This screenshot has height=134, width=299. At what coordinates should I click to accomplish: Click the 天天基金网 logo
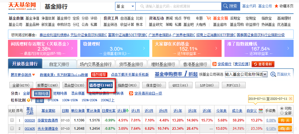coord(22,6)
